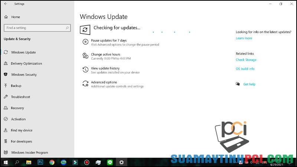The height and width of the screenshot is (167, 297).
Task: Click the Activation checkmark circle icon
Action: click(6, 119)
